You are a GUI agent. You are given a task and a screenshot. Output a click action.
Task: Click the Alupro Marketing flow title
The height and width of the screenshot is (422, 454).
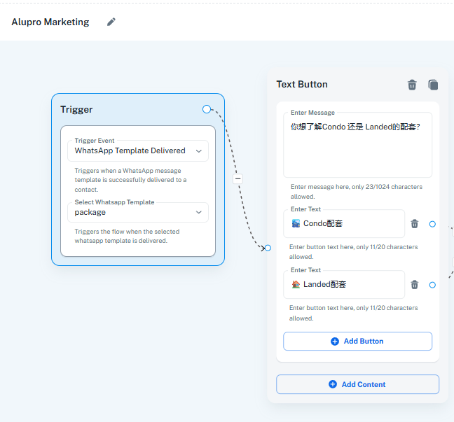point(50,22)
